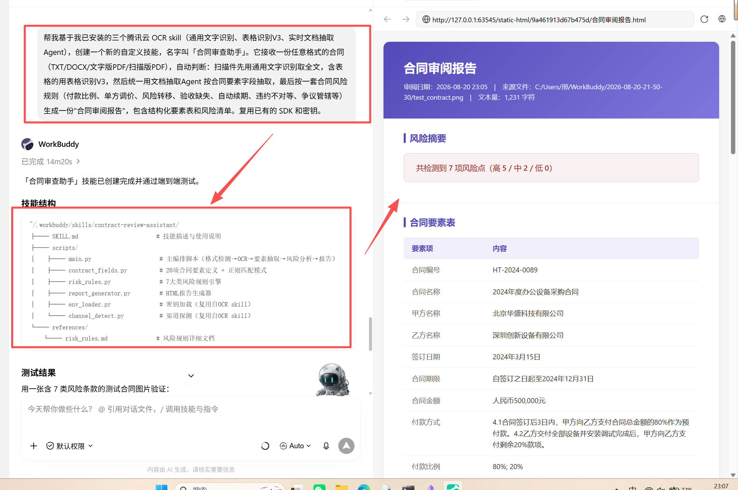Click the astronaut robot mascot

pos(333,380)
